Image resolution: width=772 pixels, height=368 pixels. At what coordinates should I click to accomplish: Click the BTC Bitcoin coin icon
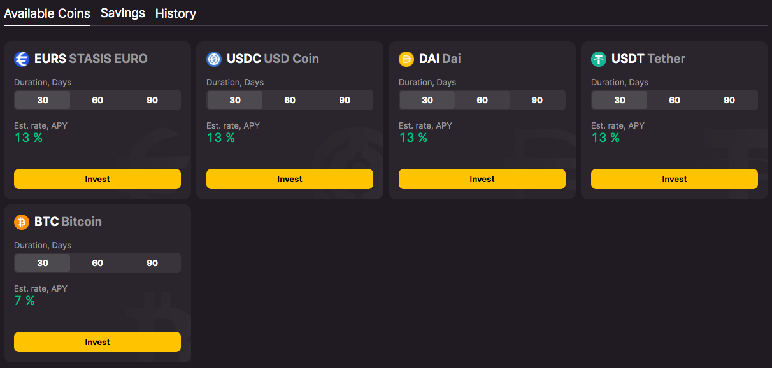(22, 222)
